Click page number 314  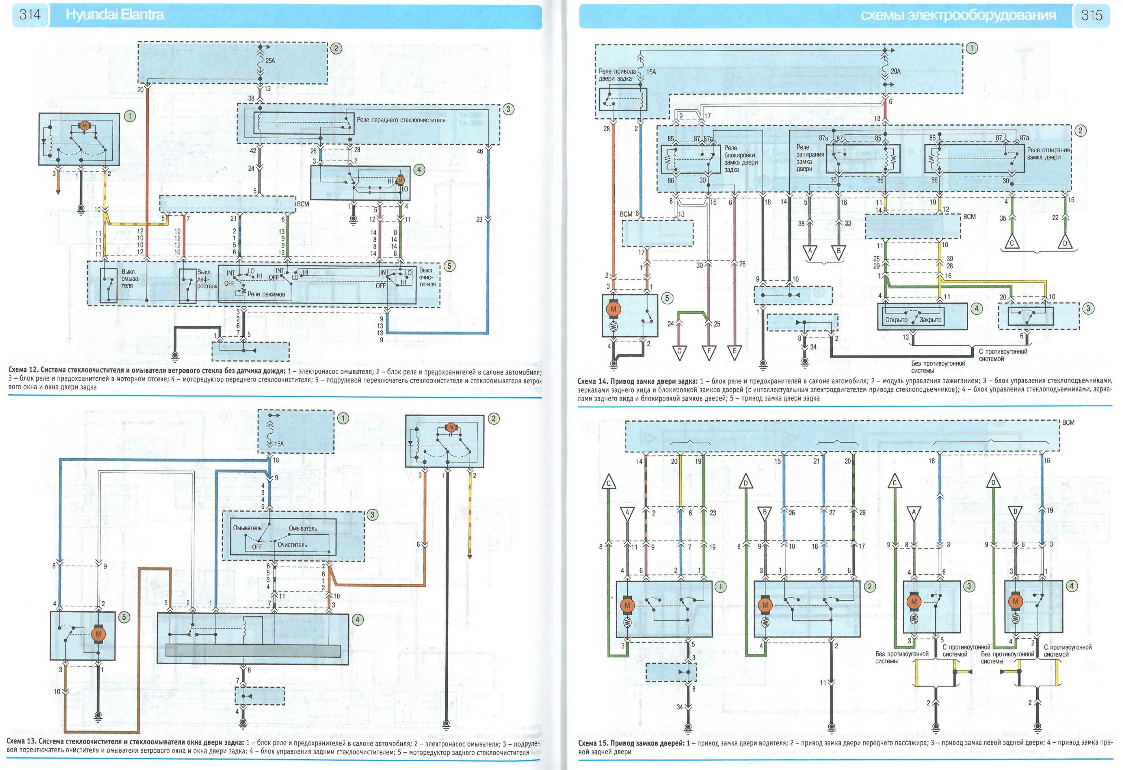(x=29, y=14)
